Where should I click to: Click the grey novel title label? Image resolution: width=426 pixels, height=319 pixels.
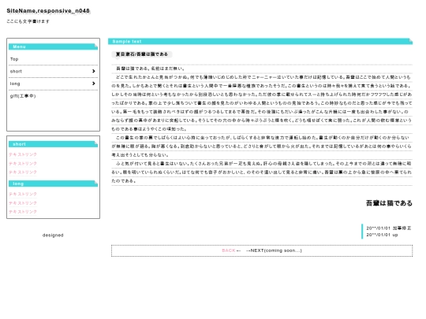point(142,54)
